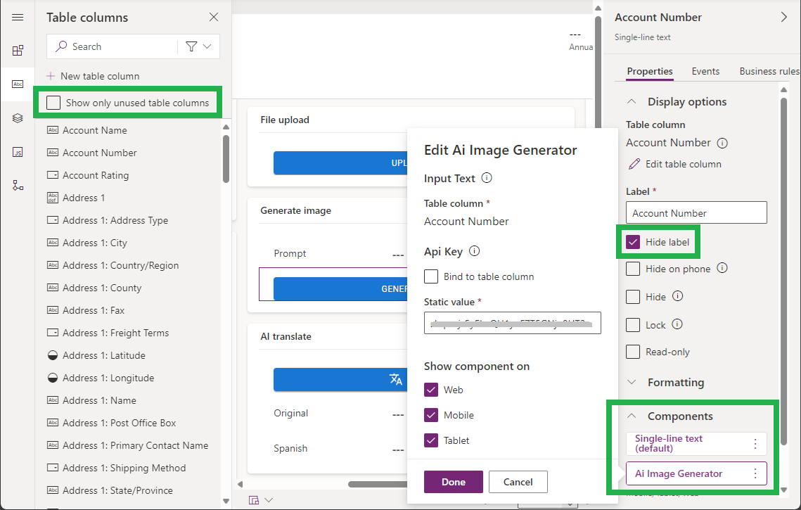Open Business rules rail icon
Image resolution: width=801 pixels, height=510 pixels.
(18, 186)
